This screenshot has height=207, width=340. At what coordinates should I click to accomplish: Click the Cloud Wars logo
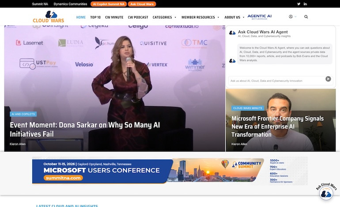49,17
